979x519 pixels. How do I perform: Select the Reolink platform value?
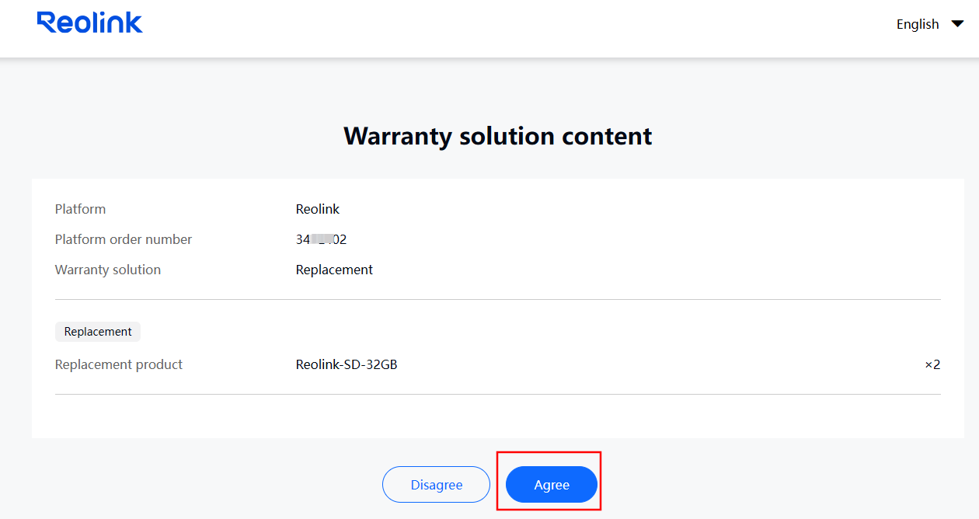click(x=318, y=209)
